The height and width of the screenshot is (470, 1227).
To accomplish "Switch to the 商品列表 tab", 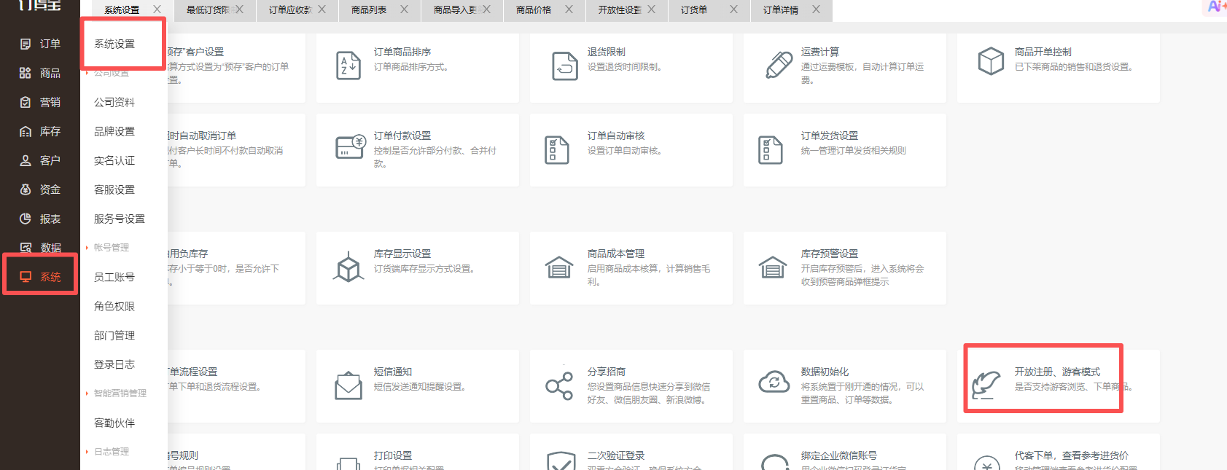I will point(369,10).
